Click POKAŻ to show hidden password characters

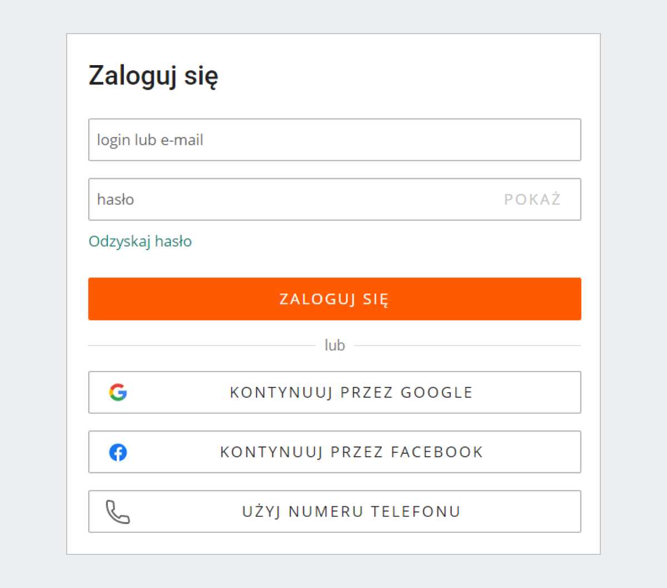531,199
